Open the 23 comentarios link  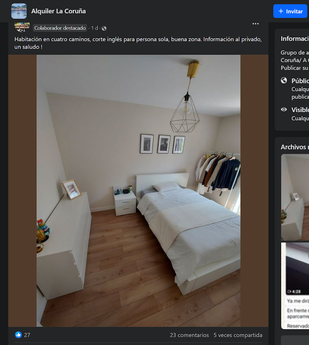189,335
